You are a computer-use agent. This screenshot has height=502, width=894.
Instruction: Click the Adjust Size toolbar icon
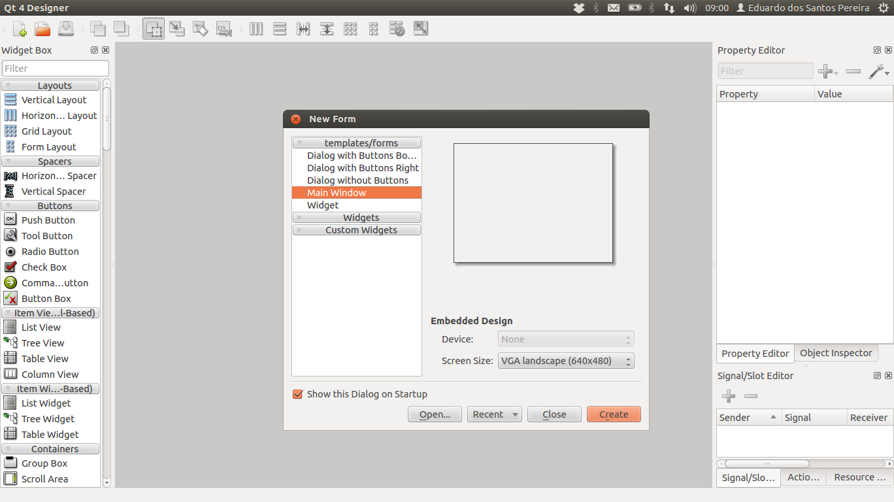(x=420, y=28)
